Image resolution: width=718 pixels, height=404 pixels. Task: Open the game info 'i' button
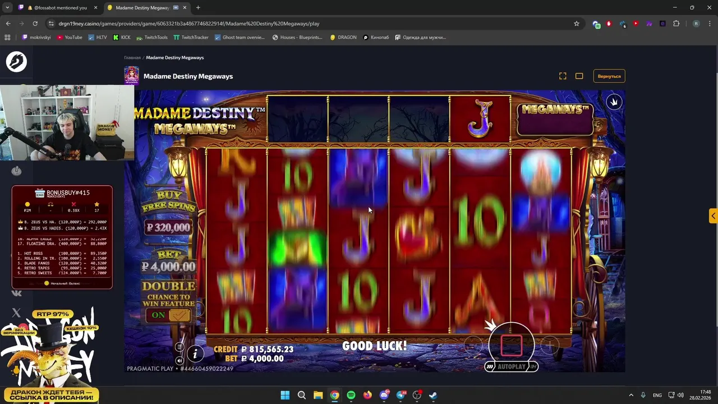tap(195, 353)
